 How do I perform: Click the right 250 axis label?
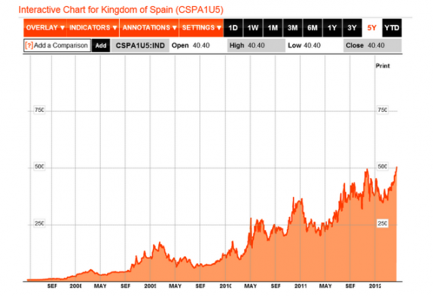click(383, 223)
